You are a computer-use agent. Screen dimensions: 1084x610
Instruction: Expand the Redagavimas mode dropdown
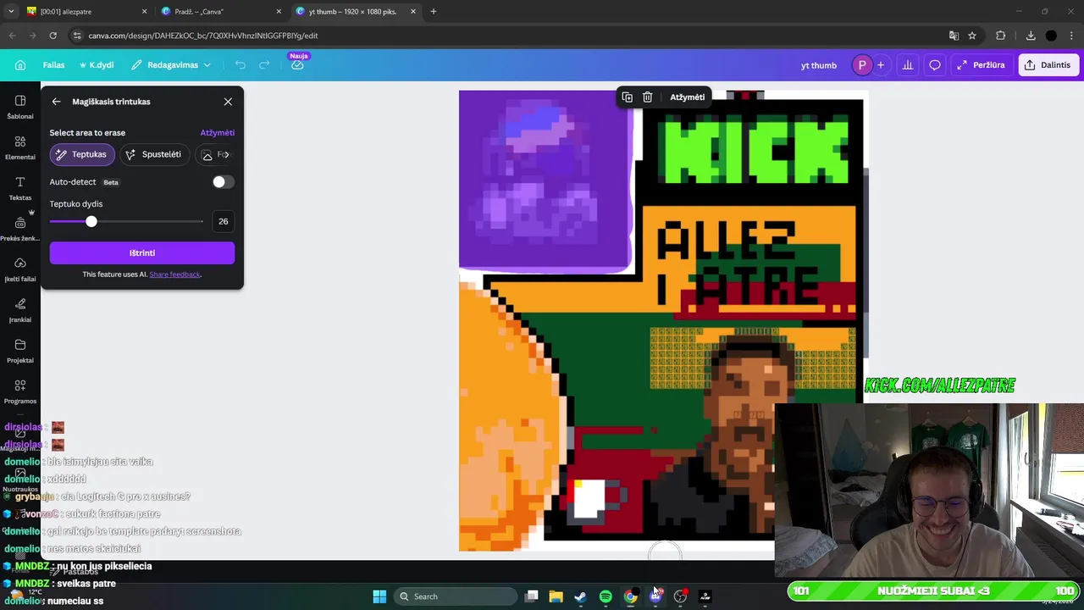[171, 65]
